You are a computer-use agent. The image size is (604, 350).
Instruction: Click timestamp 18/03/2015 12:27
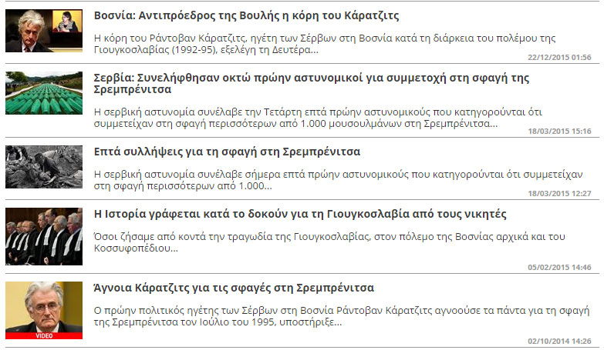click(x=559, y=193)
